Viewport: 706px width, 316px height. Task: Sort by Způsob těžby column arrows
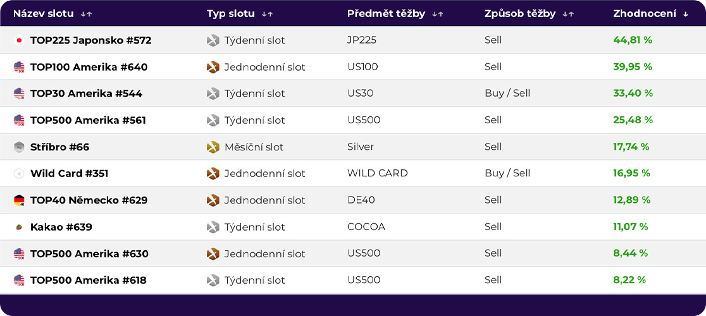point(567,15)
